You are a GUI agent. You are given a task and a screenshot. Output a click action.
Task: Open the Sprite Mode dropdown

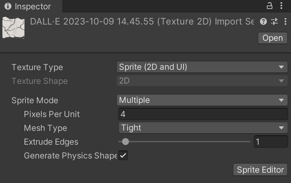click(202, 100)
